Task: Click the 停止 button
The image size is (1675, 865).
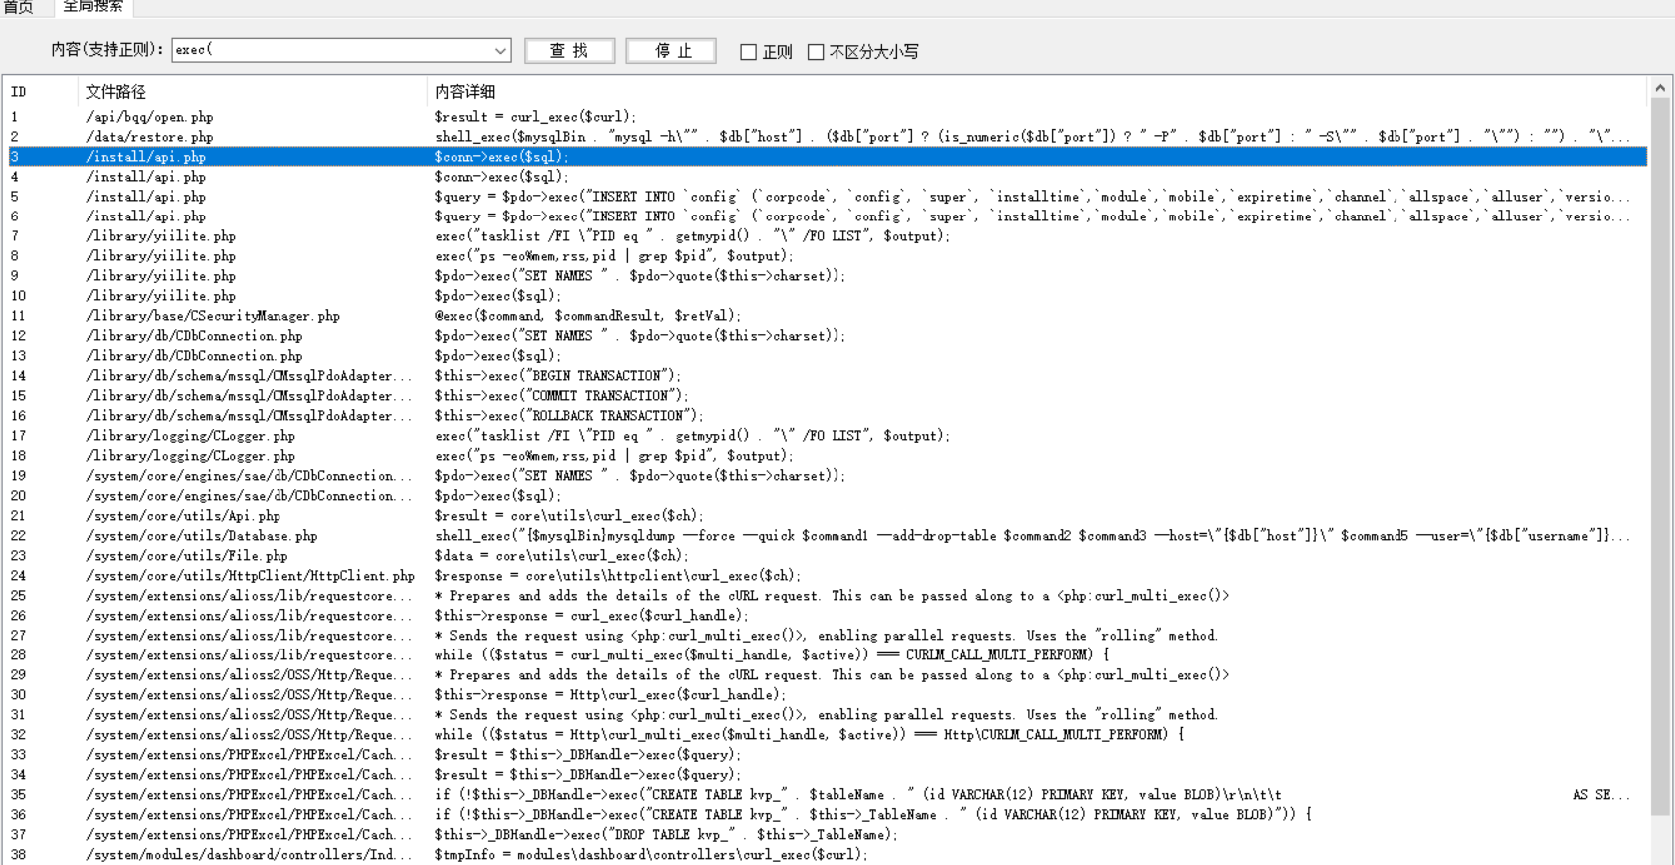Action: coord(671,51)
